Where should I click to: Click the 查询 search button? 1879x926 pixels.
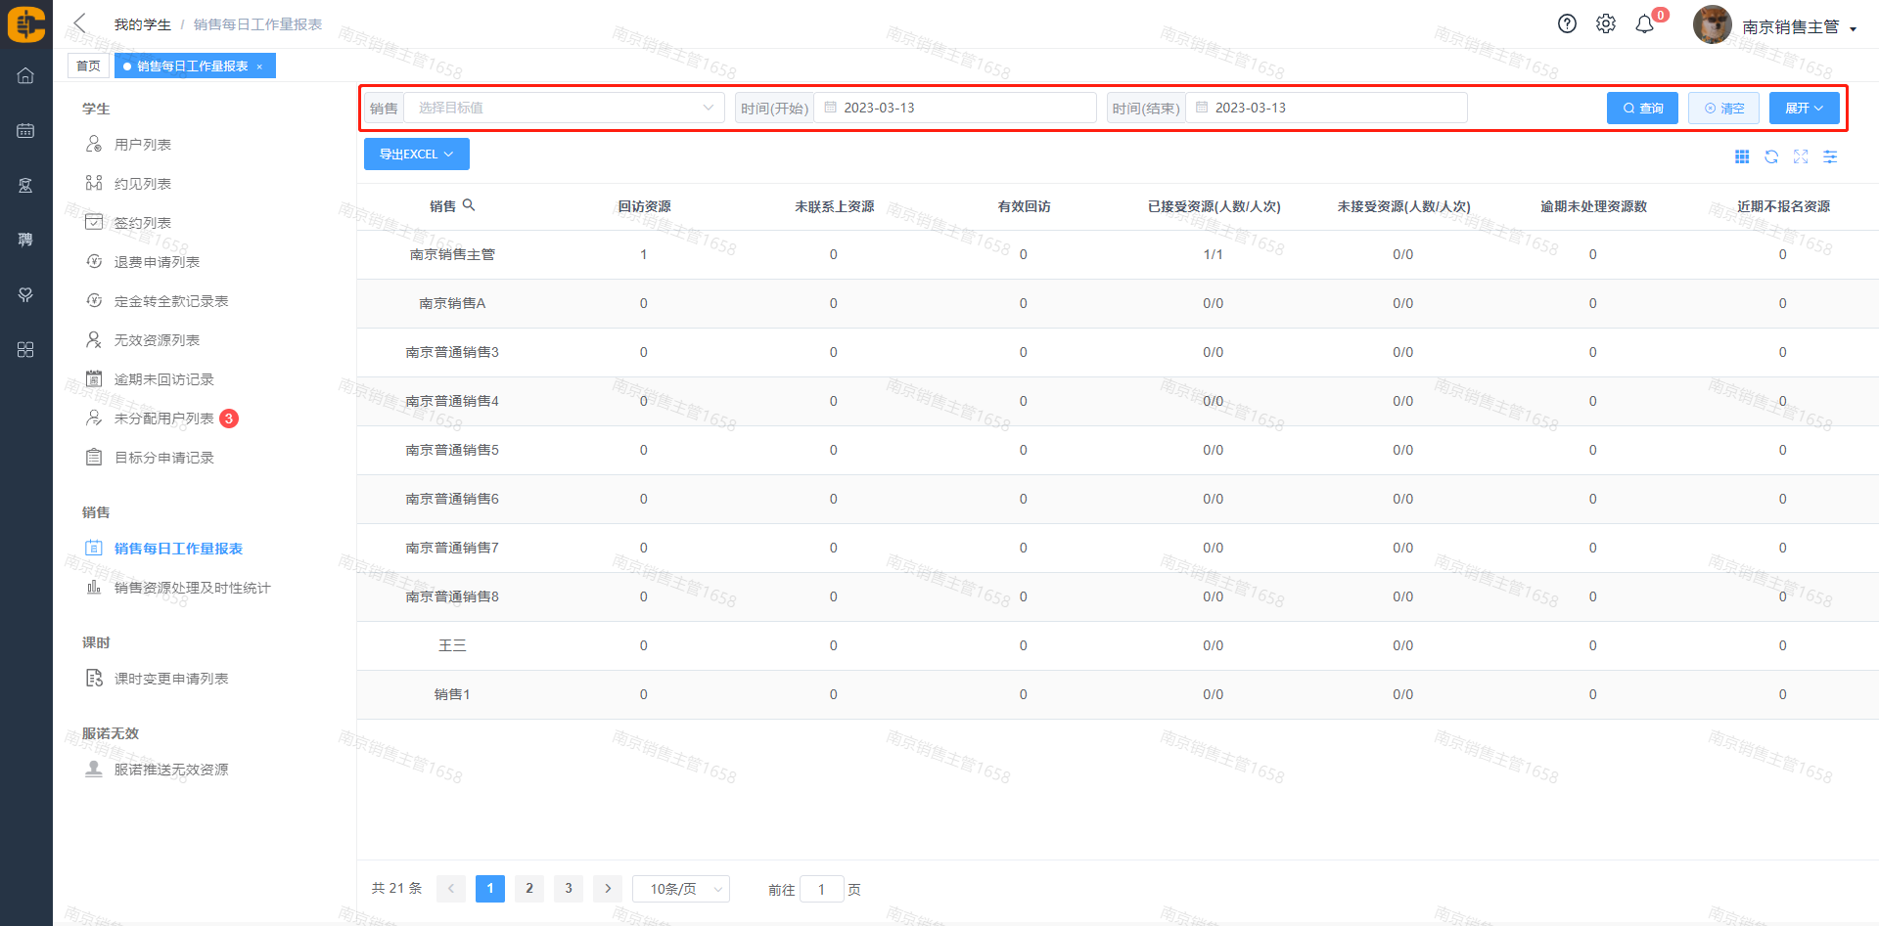click(x=1642, y=108)
